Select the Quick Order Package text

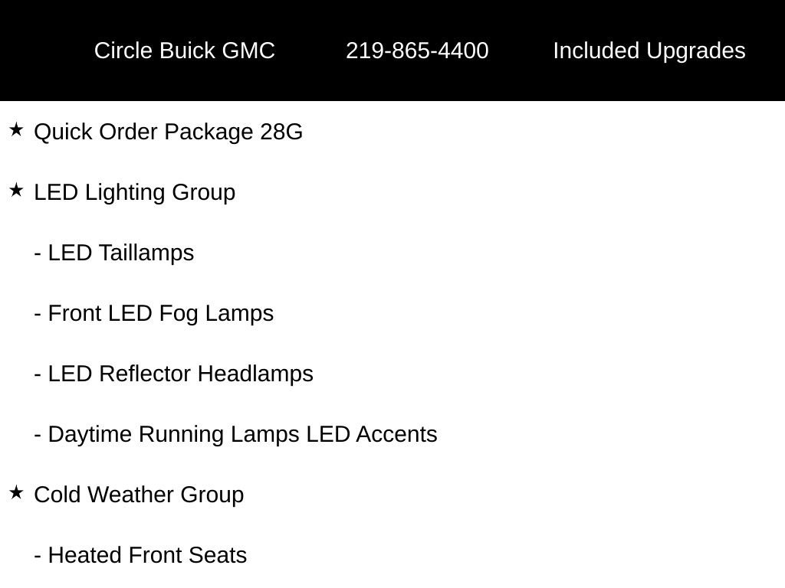(x=144, y=132)
